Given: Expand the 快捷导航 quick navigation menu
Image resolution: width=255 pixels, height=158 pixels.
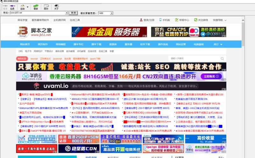Looking at the screenshot, I should [220, 20].
